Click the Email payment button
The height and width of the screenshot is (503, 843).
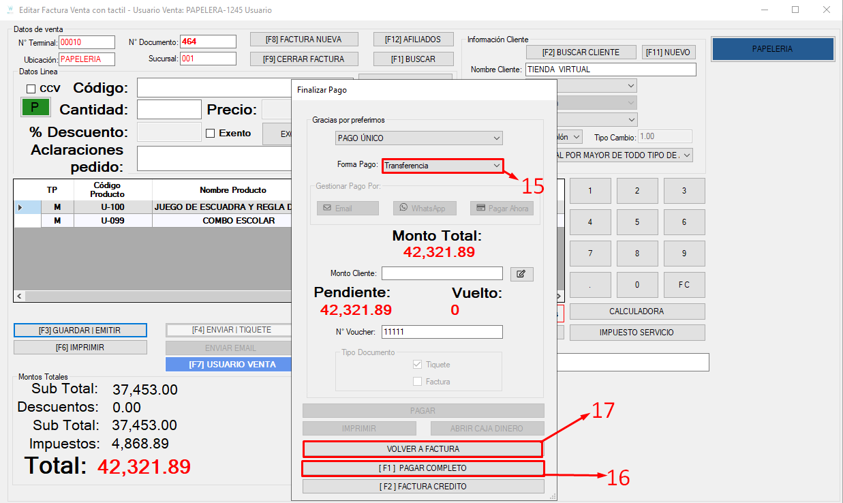pyautogui.click(x=348, y=209)
